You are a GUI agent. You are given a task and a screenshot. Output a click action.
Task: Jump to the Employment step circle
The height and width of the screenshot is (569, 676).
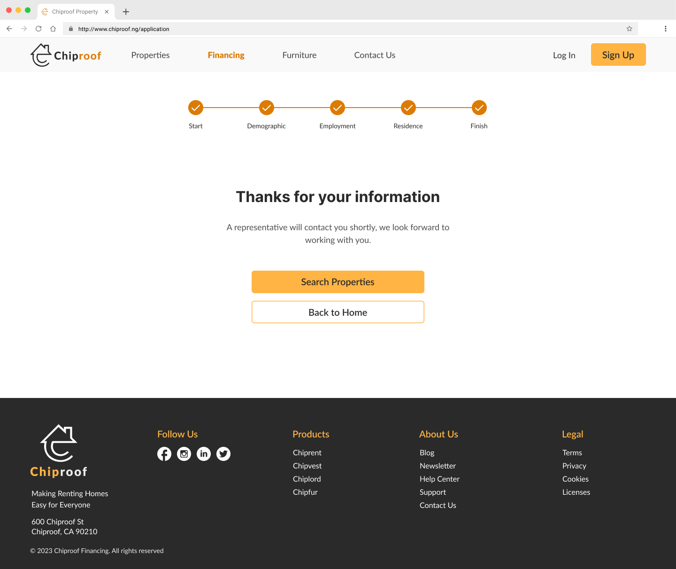(x=338, y=108)
